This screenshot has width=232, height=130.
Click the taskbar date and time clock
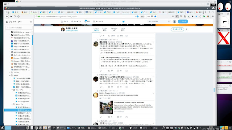coord(211,128)
